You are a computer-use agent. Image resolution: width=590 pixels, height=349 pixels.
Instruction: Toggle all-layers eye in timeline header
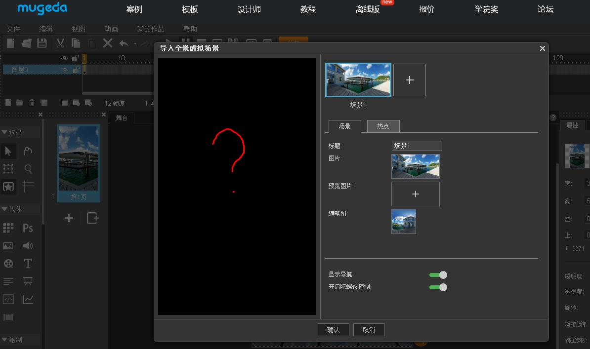coord(64,58)
